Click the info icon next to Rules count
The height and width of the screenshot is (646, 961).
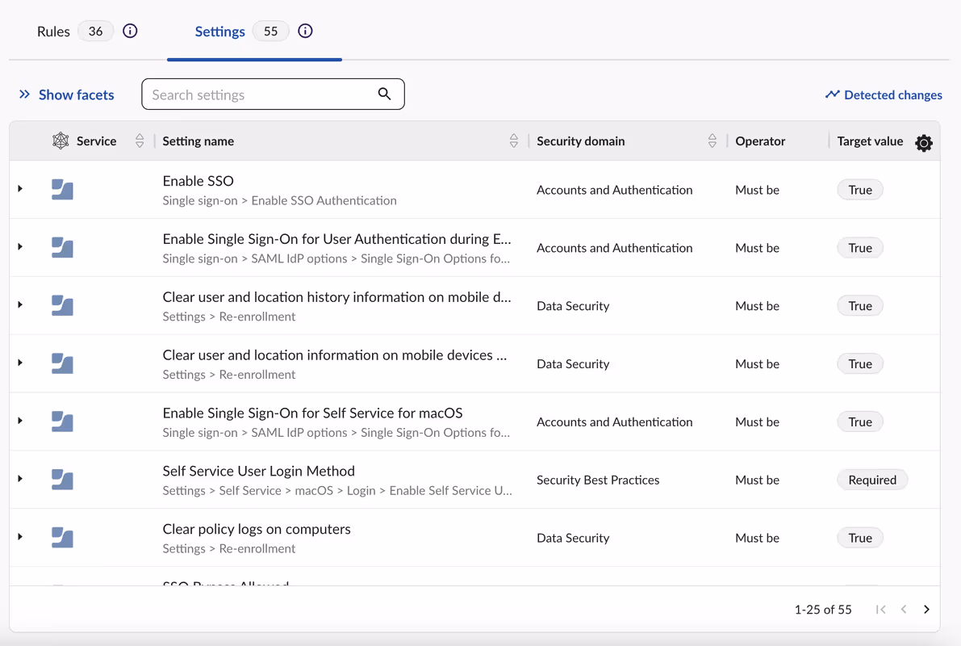[130, 31]
